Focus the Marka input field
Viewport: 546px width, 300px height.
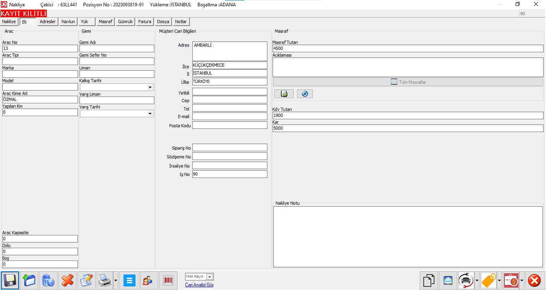tap(40, 74)
